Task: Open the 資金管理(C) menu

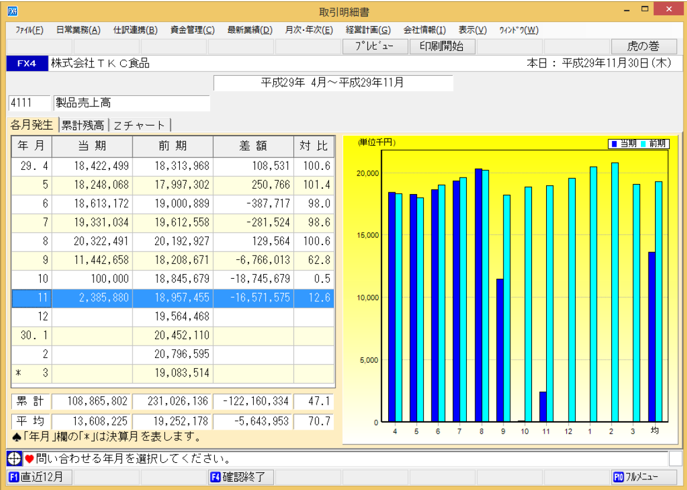Action: click(192, 30)
